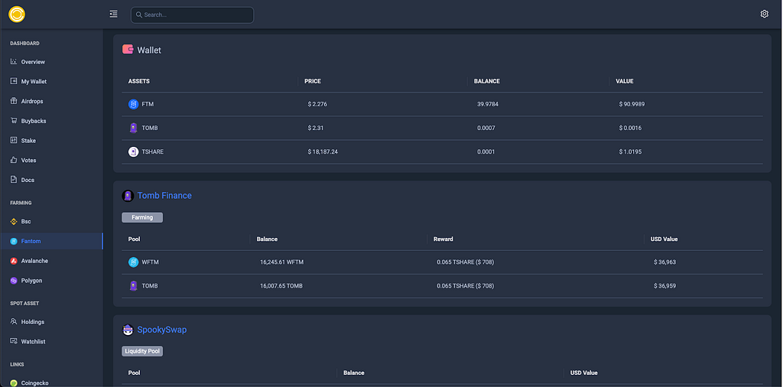Click the Overview chart icon
The width and height of the screenshot is (783, 387).
coord(14,62)
